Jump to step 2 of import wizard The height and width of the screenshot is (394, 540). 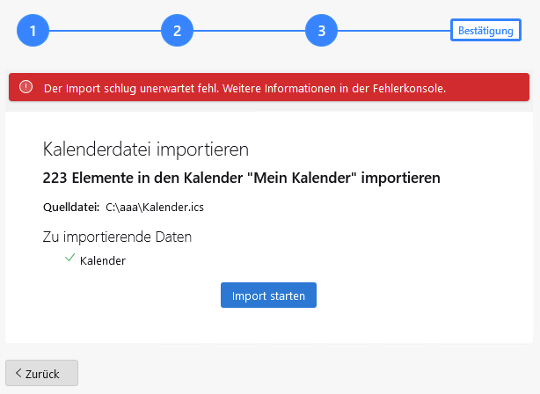tap(177, 31)
